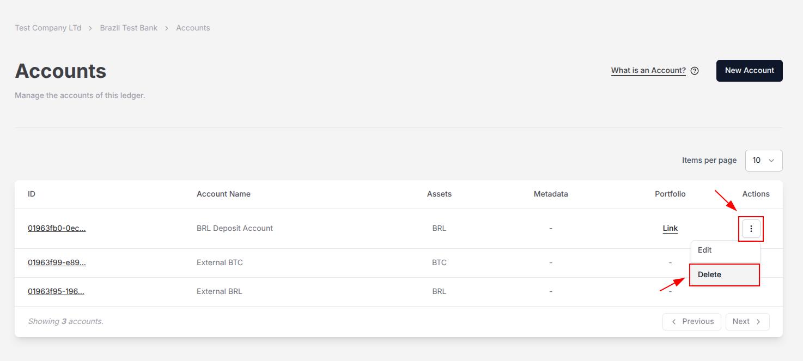The height and width of the screenshot is (361, 803).
Task: Click the Portfolio Link for BRL Deposit Account
Action: coord(670,228)
